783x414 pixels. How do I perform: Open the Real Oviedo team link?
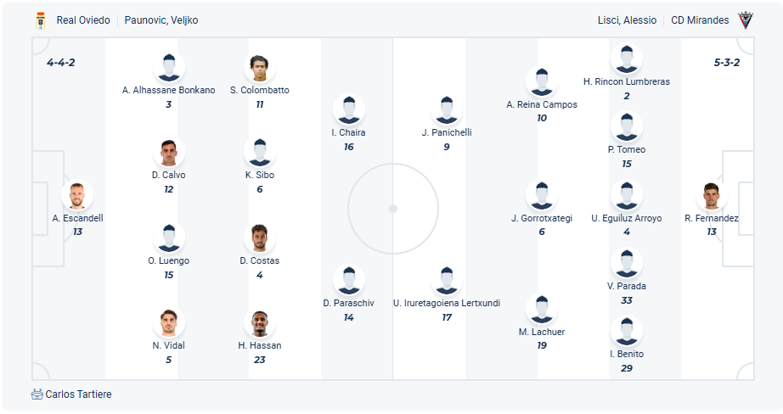pyautogui.click(x=83, y=20)
